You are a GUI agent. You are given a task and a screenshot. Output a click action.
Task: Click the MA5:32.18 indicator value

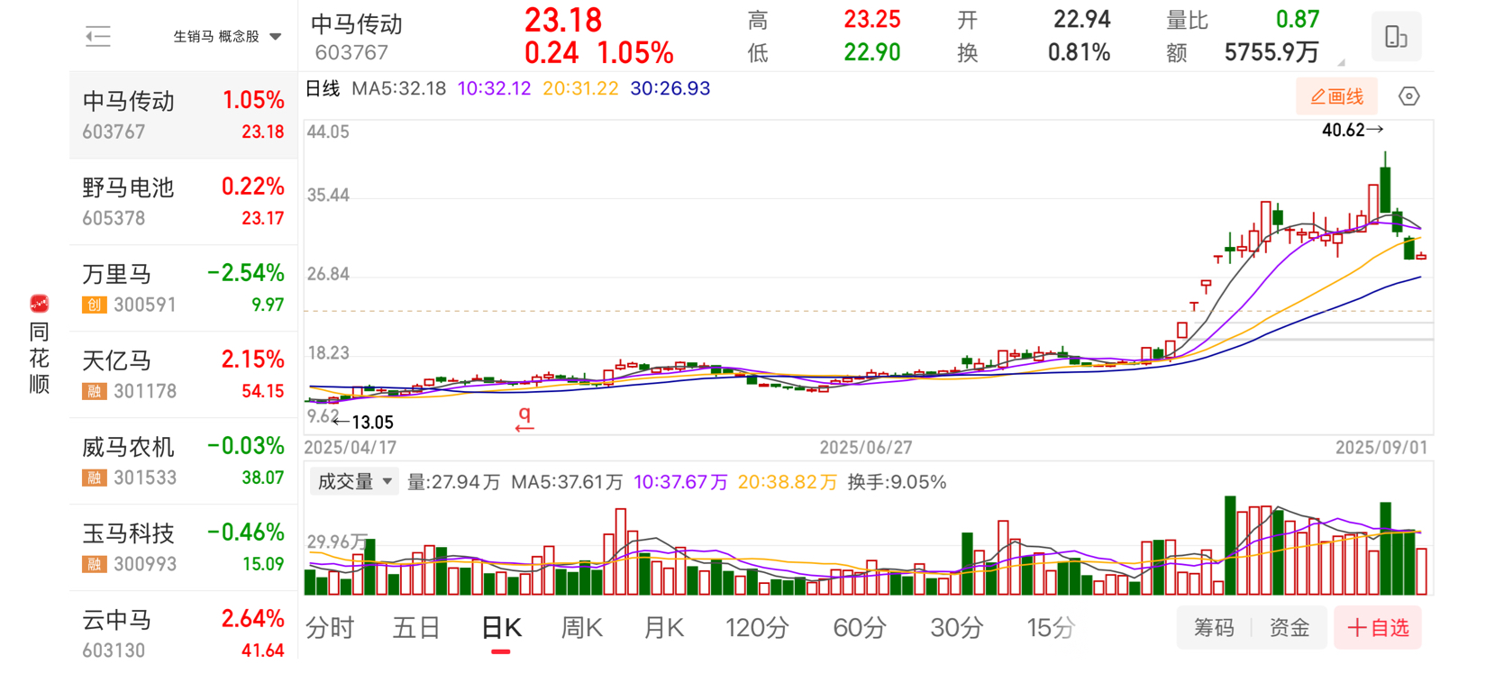pos(398,88)
